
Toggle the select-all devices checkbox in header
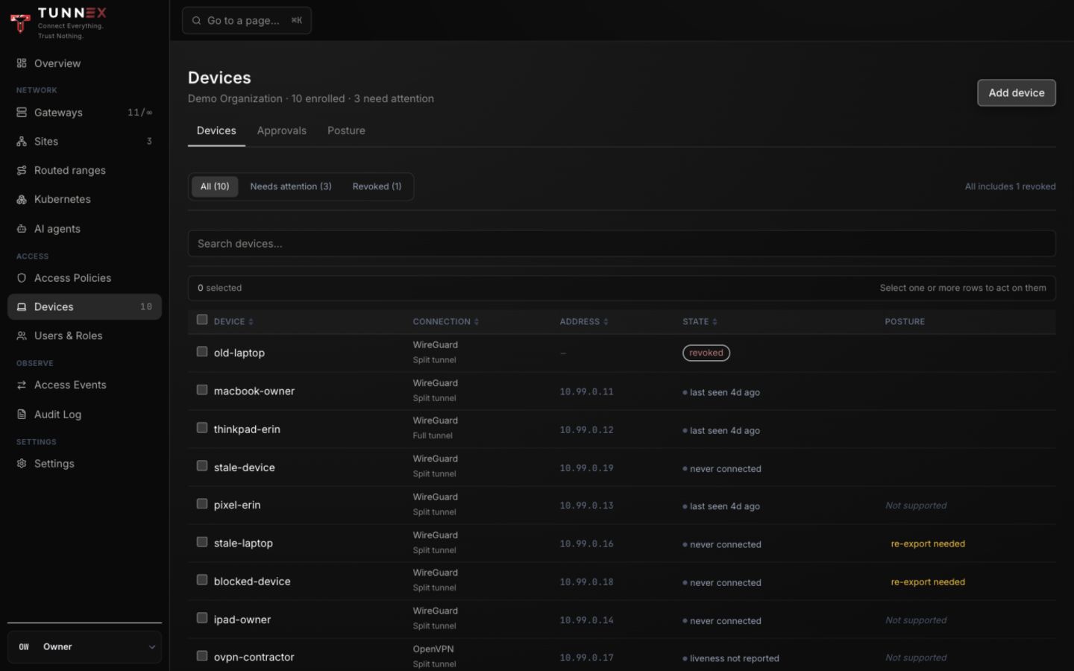click(x=202, y=320)
